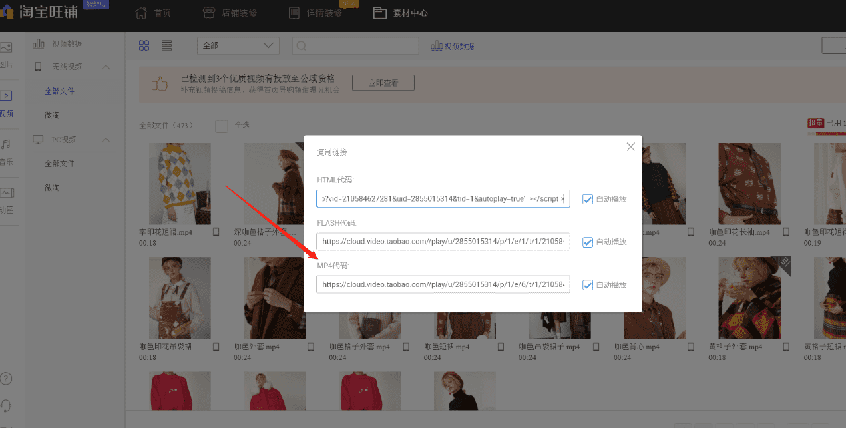Viewport: 846px width, 428px height.
Task: Select 全部文件 under PC视频
Action: (x=60, y=164)
